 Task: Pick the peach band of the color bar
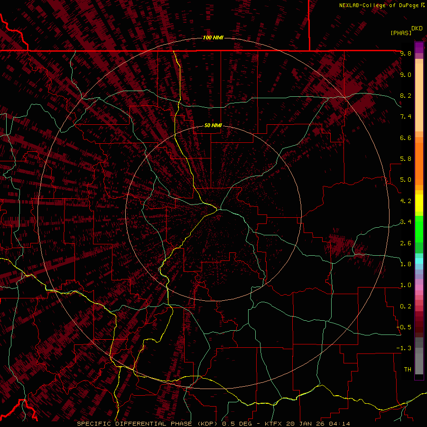click(x=419, y=98)
